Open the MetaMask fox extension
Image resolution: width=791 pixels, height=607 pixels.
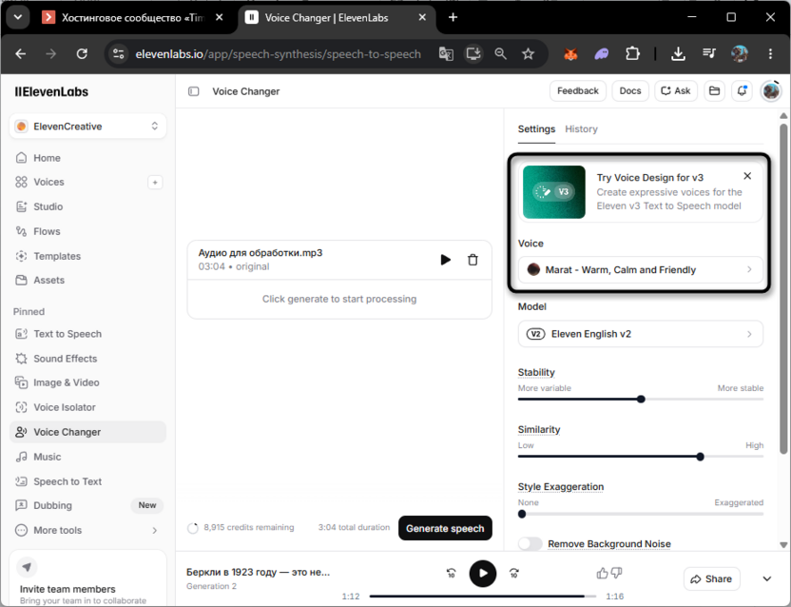[570, 53]
